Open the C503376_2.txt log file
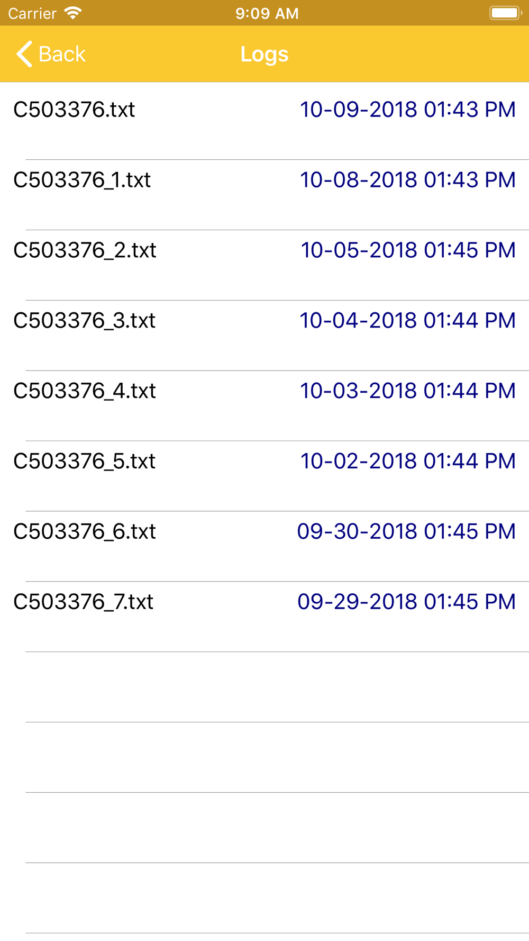This screenshot has width=529, height=941. click(264, 265)
